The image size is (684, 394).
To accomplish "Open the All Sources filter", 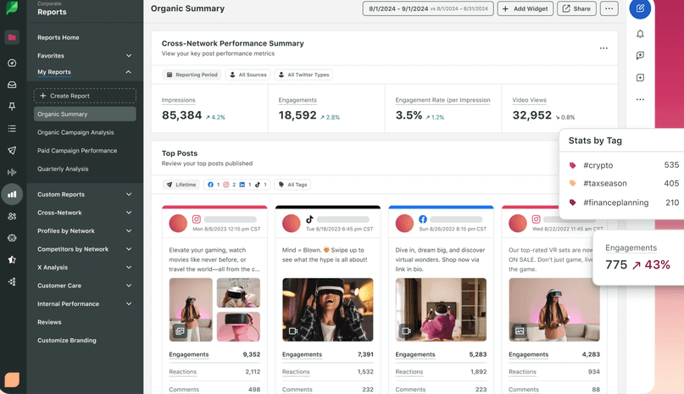I will pos(247,75).
